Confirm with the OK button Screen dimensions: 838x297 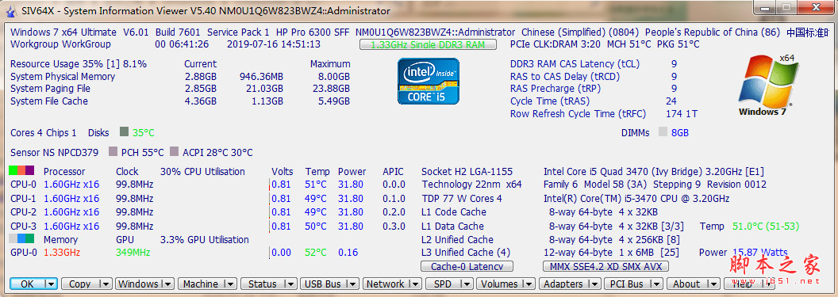27,284
